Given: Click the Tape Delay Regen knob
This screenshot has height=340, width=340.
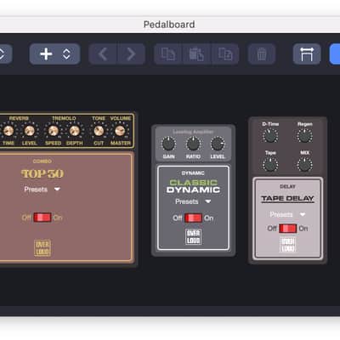Looking at the screenshot, I should [x=305, y=135].
